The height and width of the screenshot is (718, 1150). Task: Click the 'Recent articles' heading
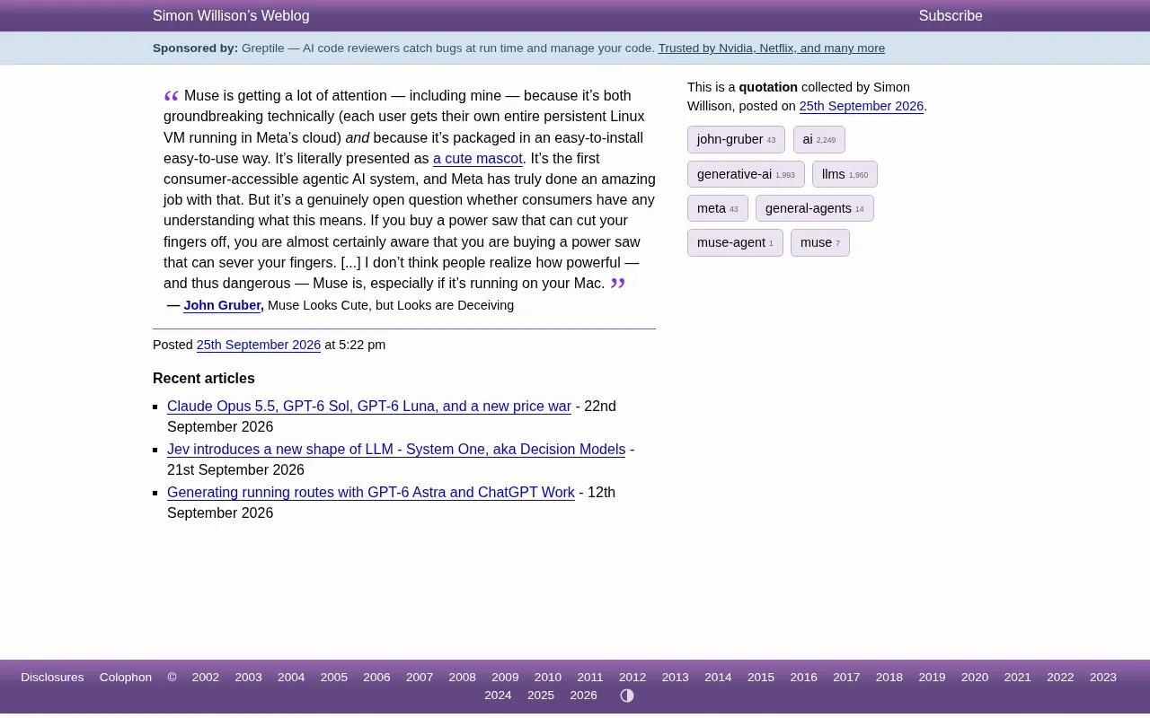point(204,379)
